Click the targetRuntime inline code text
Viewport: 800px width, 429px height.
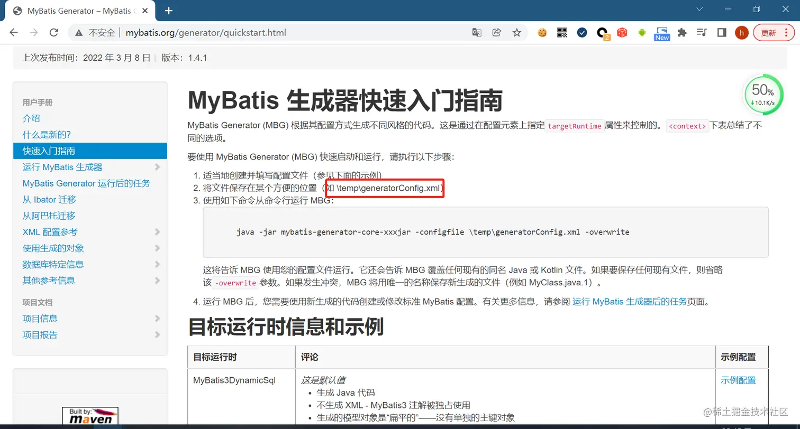point(574,126)
